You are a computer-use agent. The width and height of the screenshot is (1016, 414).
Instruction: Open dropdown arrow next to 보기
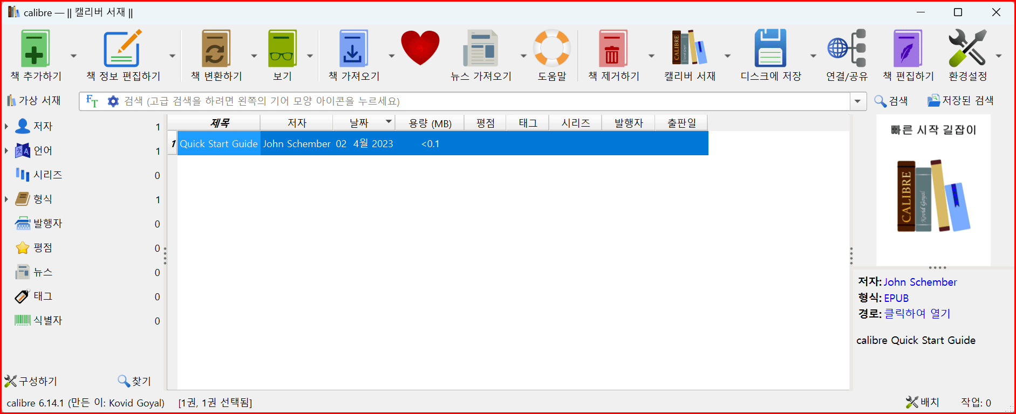[x=310, y=56]
